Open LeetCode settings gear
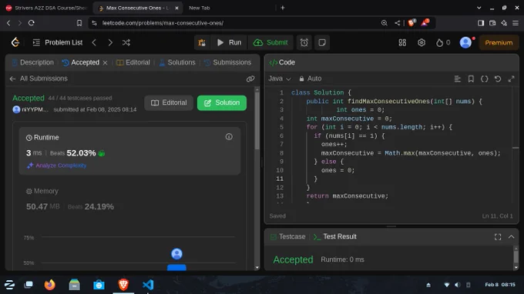The image size is (524, 294). pos(421,43)
